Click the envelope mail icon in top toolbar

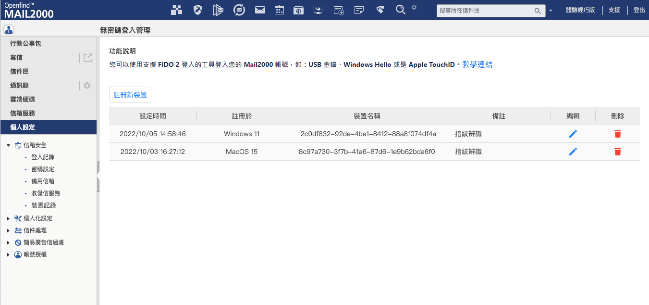pos(260,10)
